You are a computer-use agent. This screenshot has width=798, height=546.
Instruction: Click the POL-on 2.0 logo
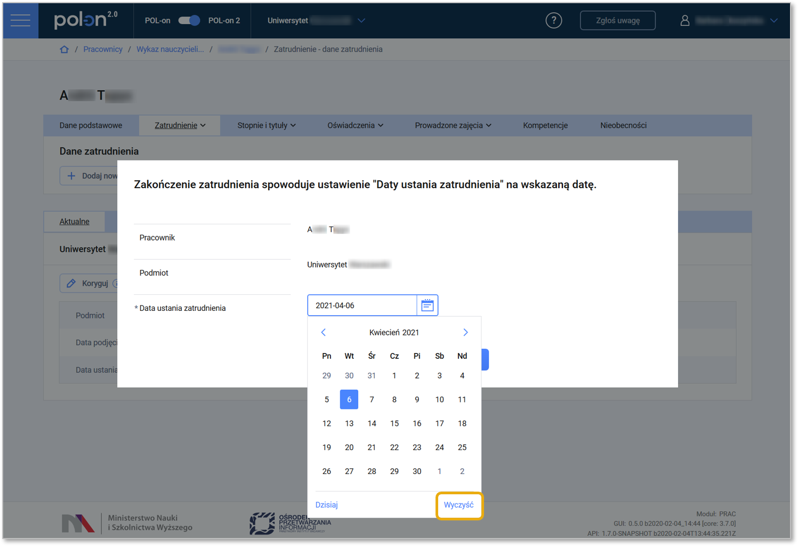point(86,20)
